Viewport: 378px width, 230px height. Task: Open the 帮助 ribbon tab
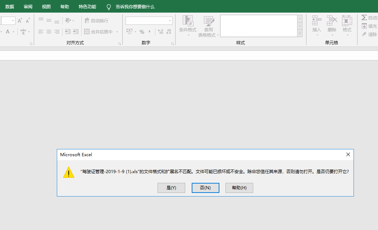point(65,7)
